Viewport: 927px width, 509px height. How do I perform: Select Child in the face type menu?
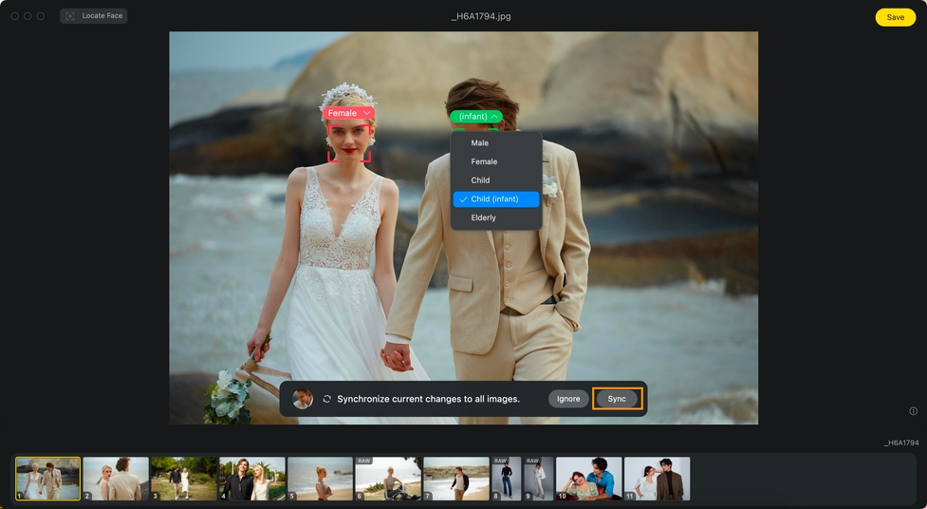coord(480,180)
